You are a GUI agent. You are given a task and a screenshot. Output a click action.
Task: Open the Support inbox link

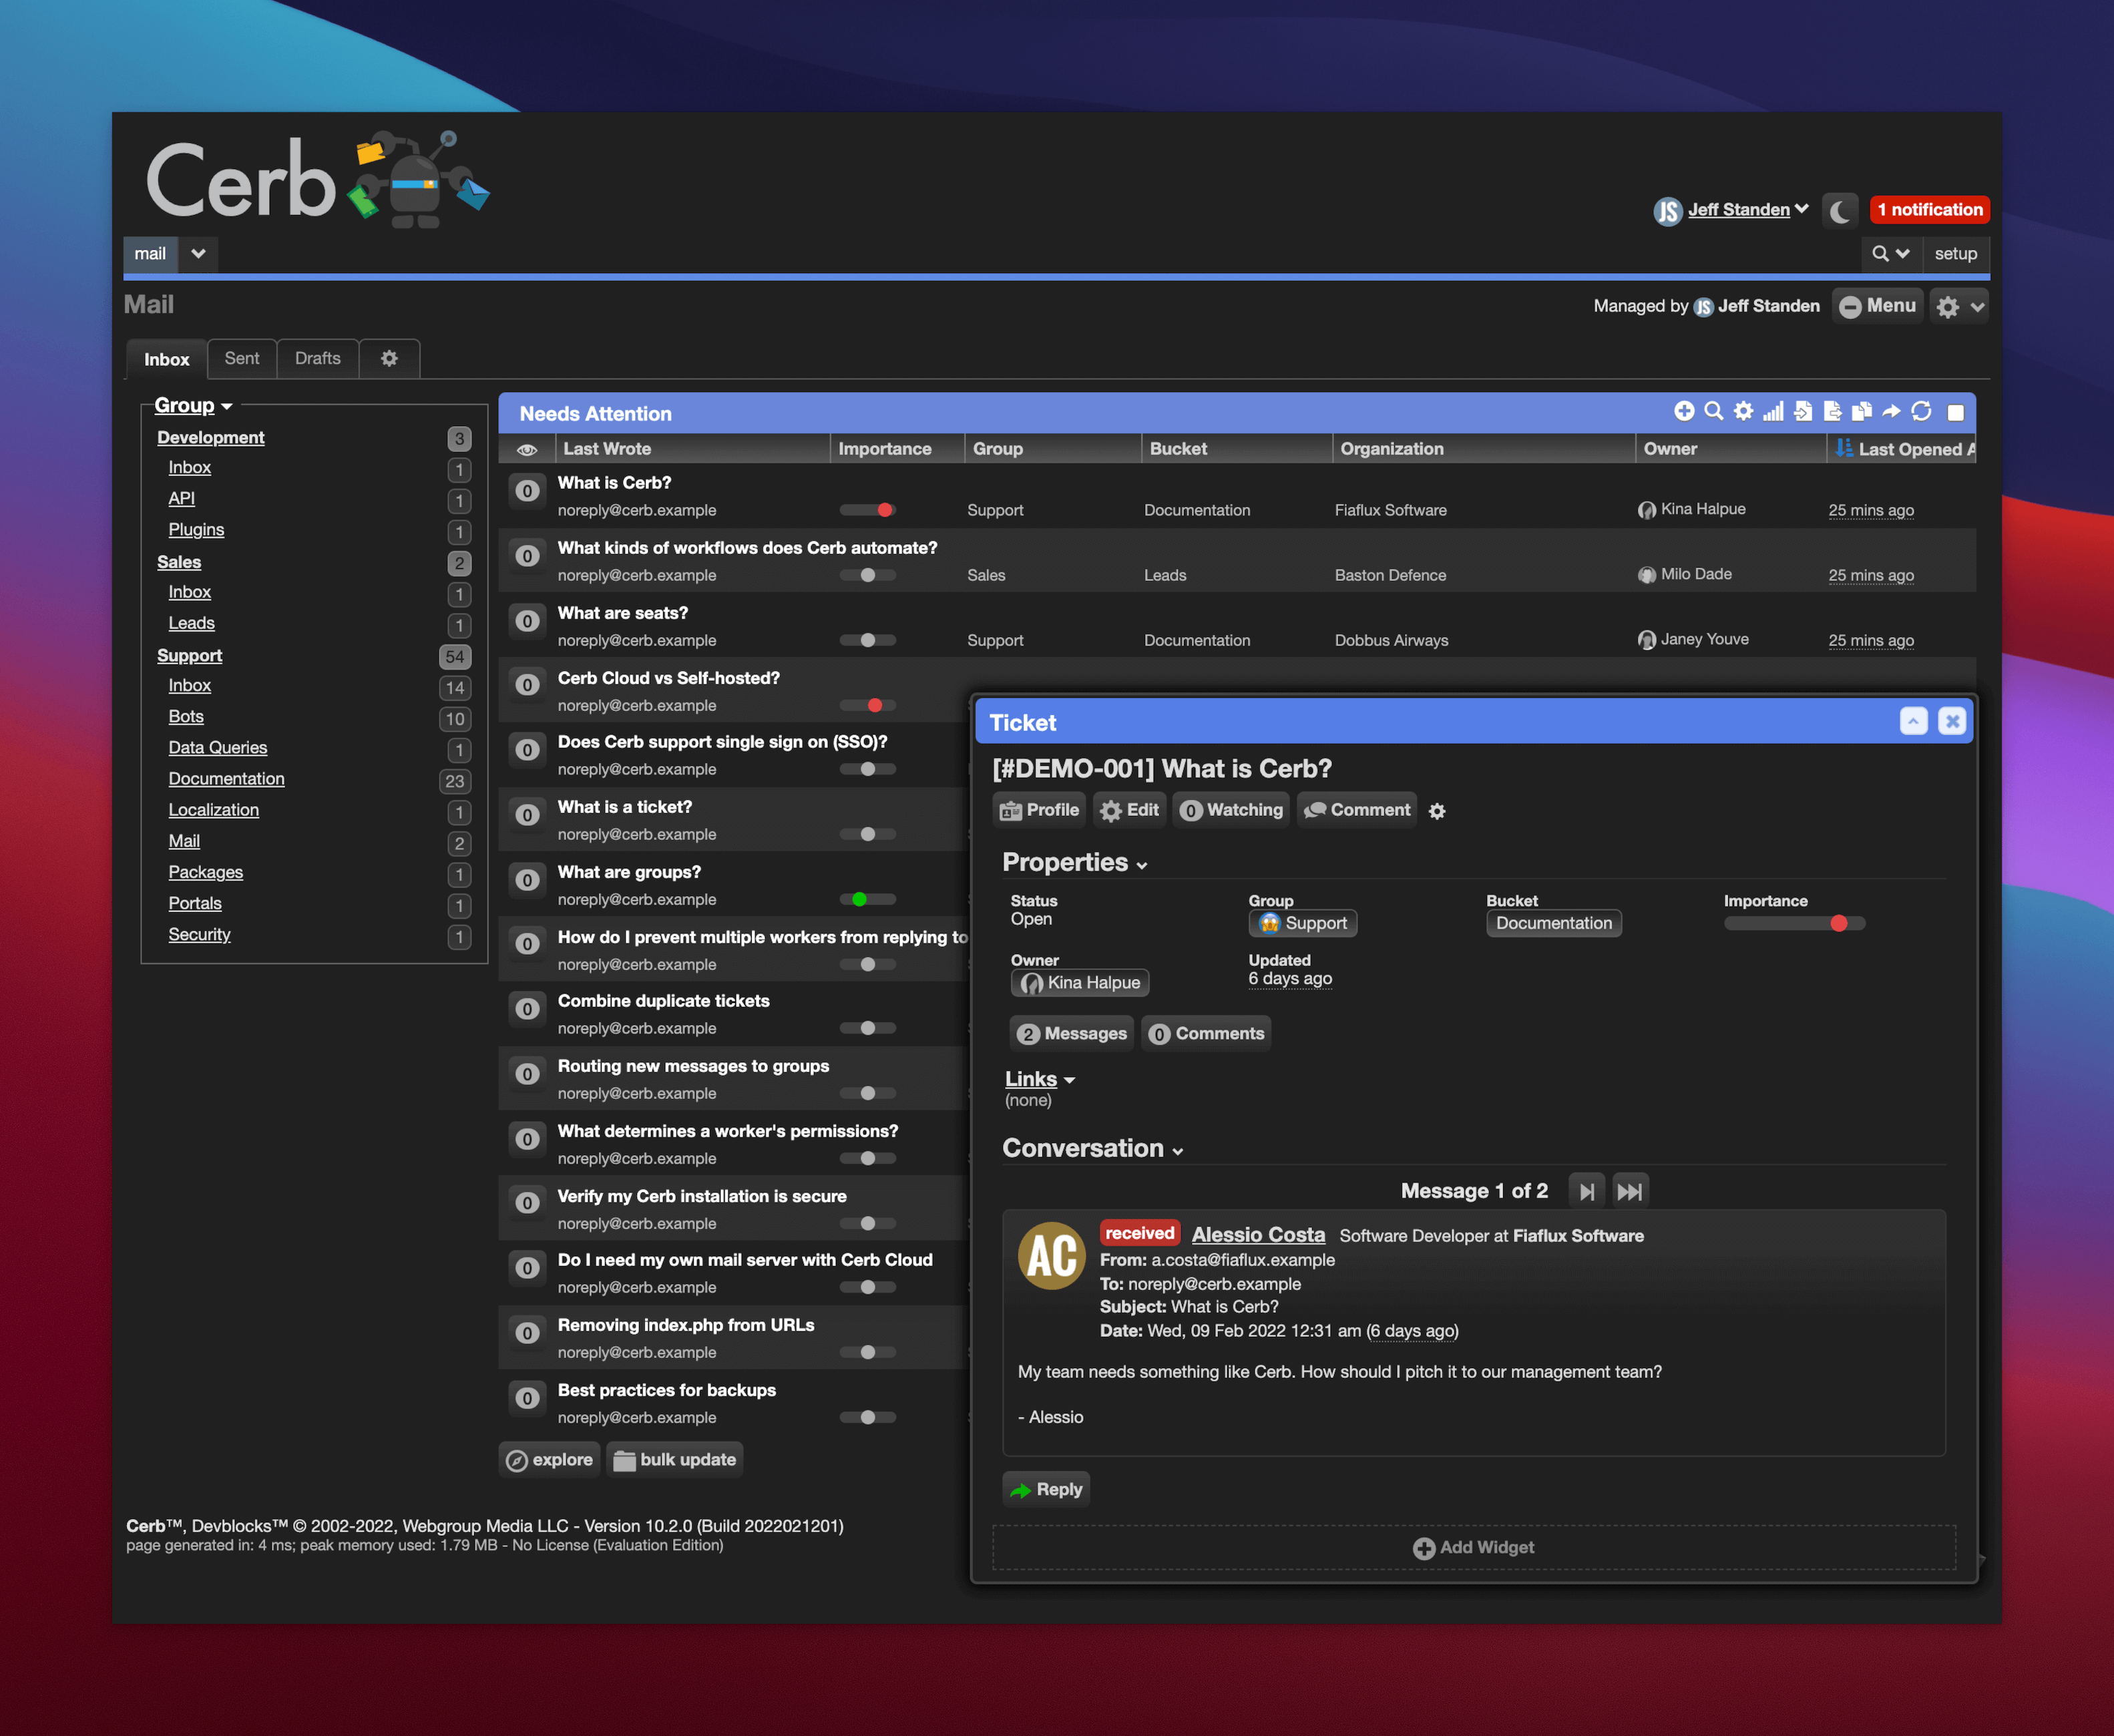click(189, 685)
